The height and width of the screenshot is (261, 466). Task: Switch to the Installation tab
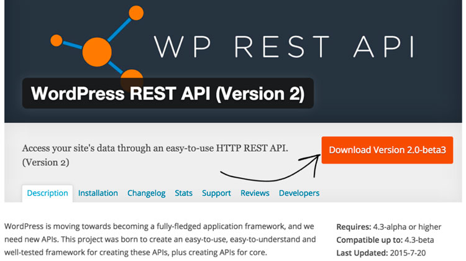98,193
